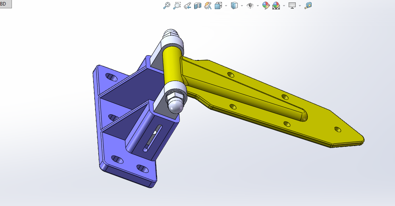Viewport: 395px width, 206px height.
Task: Click the measure tape tool icon
Action: pos(308,5)
